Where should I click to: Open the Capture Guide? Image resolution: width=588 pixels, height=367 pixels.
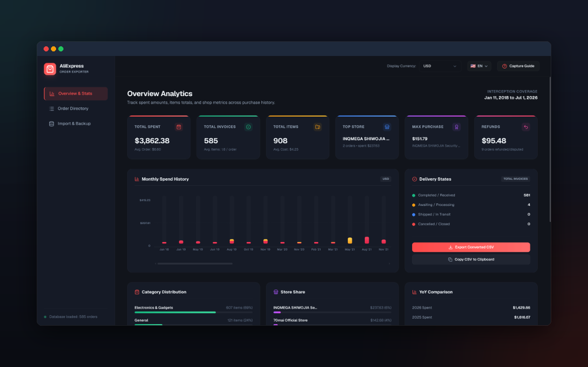coord(518,66)
